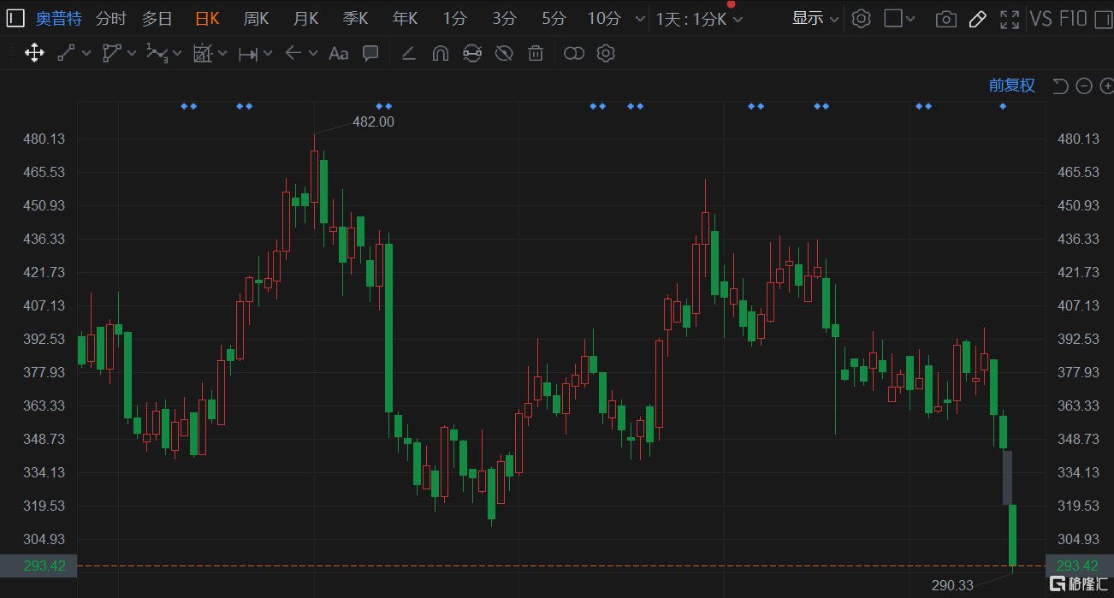Expand the range ruler tool options
Image resolution: width=1114 pixels, height=598 pixels.
[x=268, y=54]
